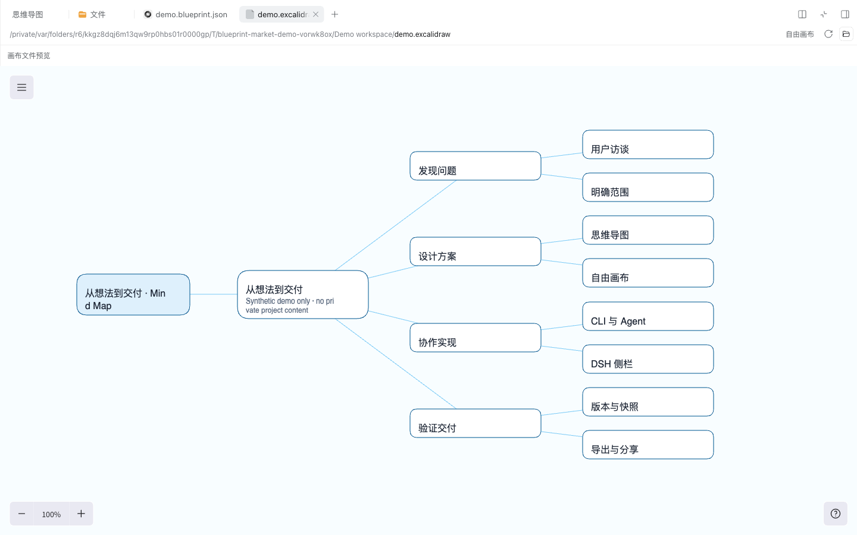Image resolution: width=857 pixels, height=535 pixels.
Task: Switch to the 思维导图 tab
Action: tap(28, 14)
